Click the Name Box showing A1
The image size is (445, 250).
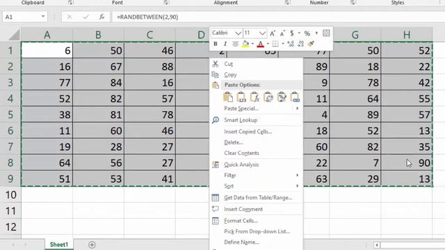(22, 17)
